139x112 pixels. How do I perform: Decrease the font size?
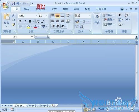pyautogui.click(x=43, y=21)
